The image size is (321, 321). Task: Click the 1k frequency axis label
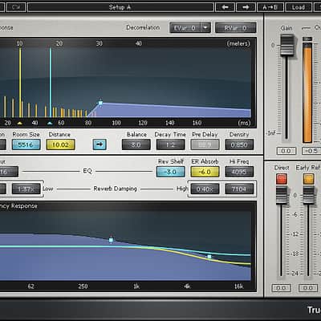[136, 286]
